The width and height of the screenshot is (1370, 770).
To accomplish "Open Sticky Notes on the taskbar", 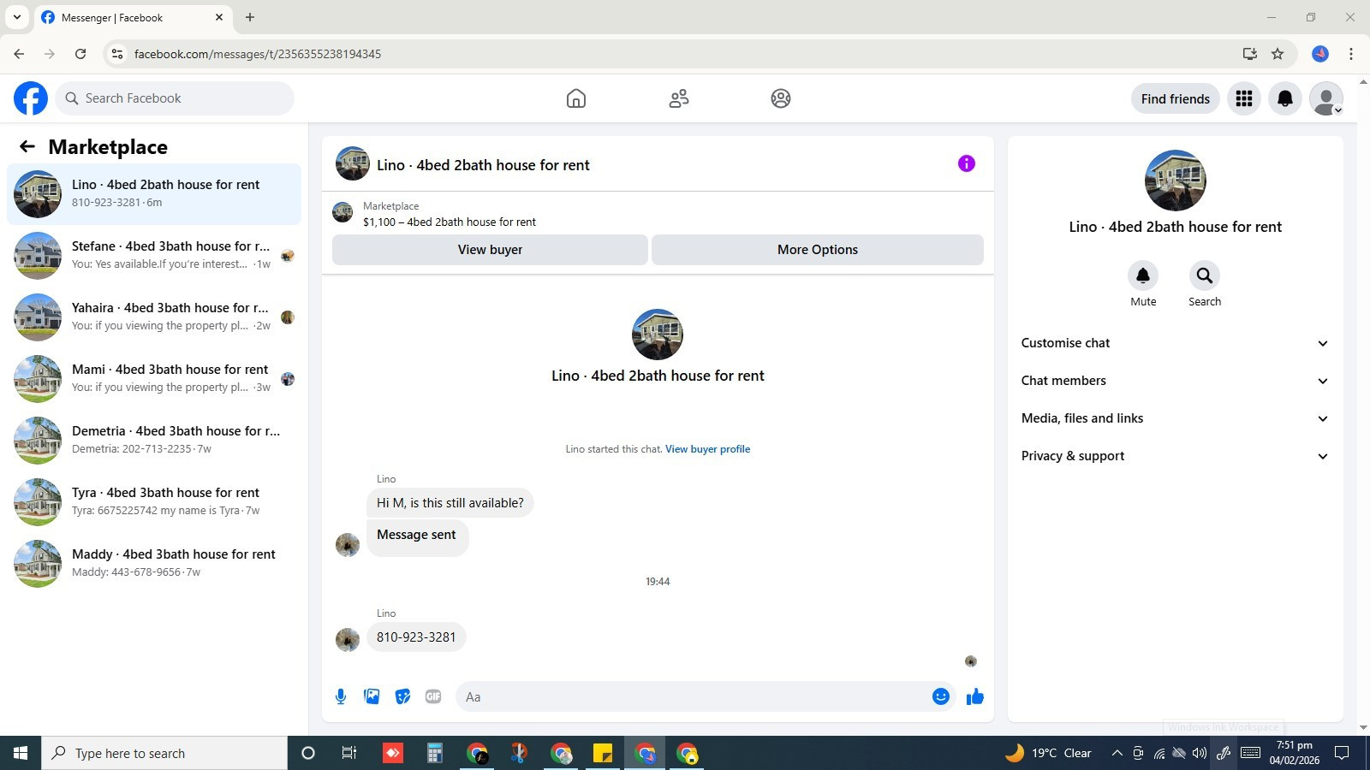I will pos(603,753).
